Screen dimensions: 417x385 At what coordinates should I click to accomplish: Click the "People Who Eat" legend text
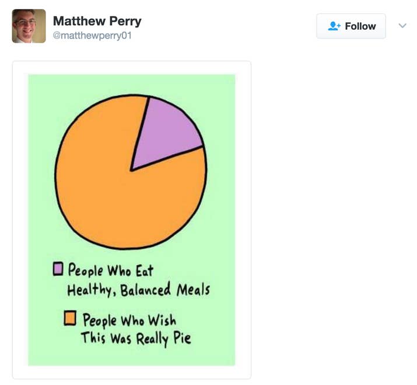(x=110, y=270)
